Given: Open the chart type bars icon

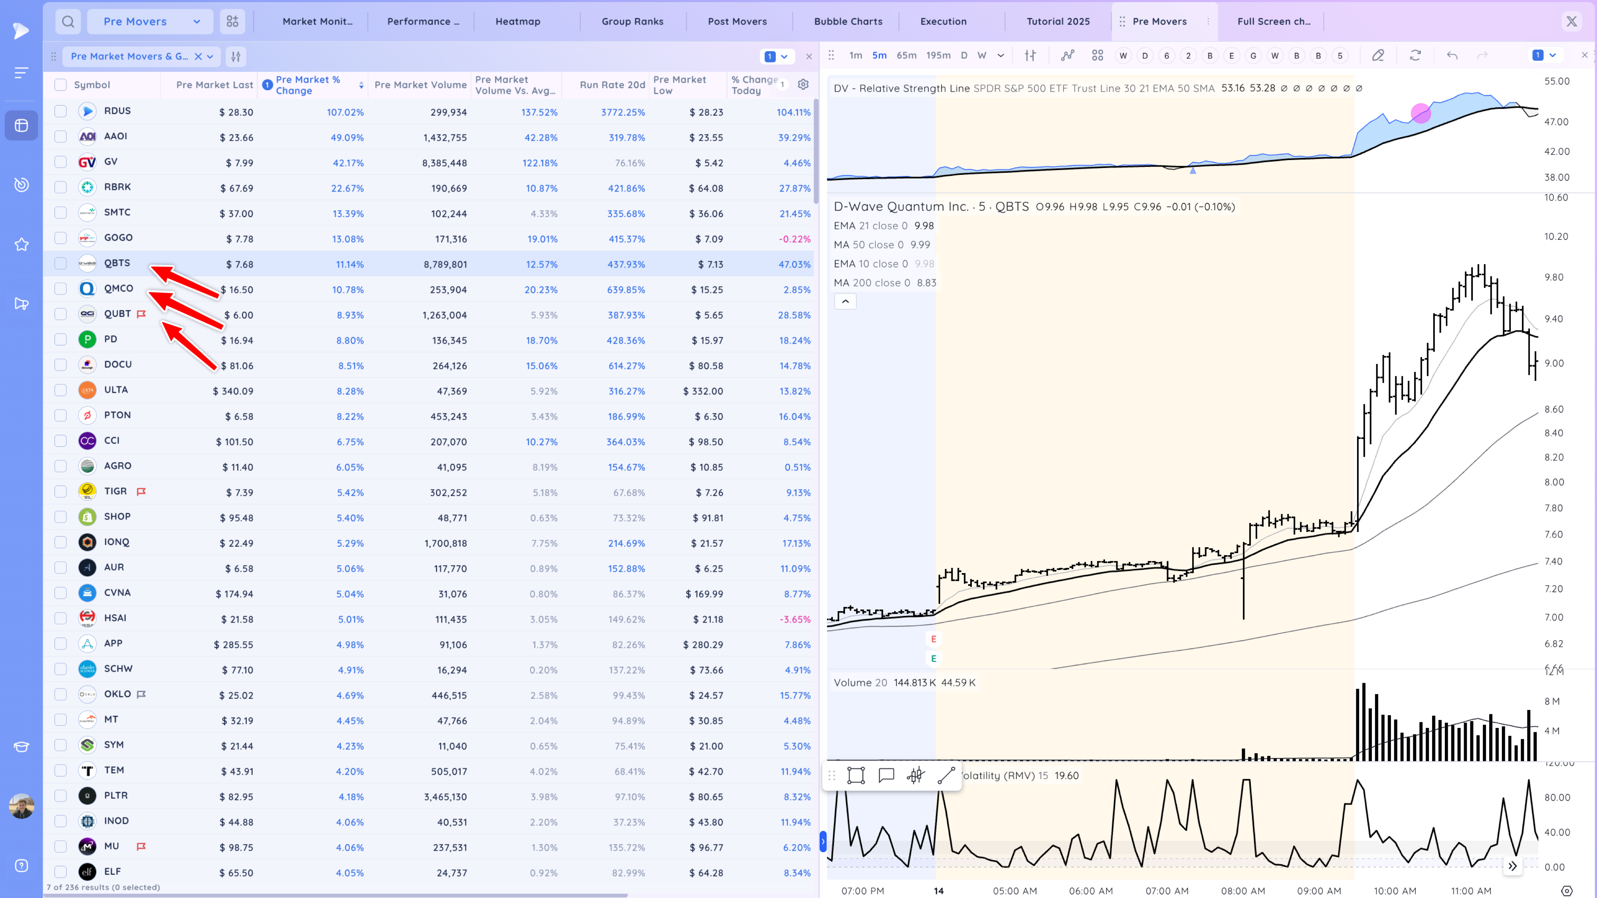Looking at the screenshot, I should point(1030,56).
